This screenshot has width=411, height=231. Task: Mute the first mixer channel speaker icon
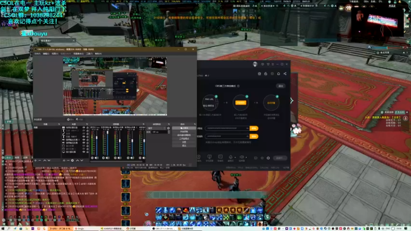pyautogui.click(x=97, y=158)
